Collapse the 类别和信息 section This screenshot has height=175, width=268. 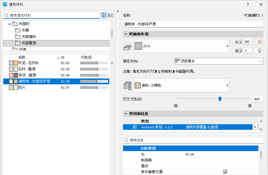[x=126, y=114]
